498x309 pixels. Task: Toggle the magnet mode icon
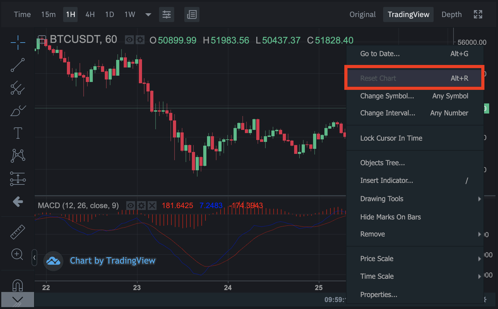pos(17,285)
